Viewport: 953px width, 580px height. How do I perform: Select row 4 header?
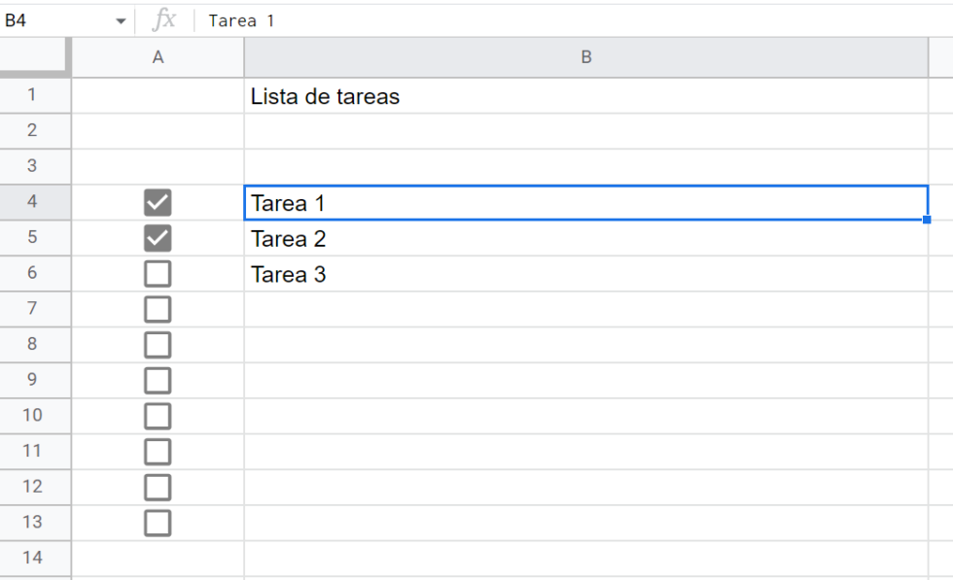35,202
